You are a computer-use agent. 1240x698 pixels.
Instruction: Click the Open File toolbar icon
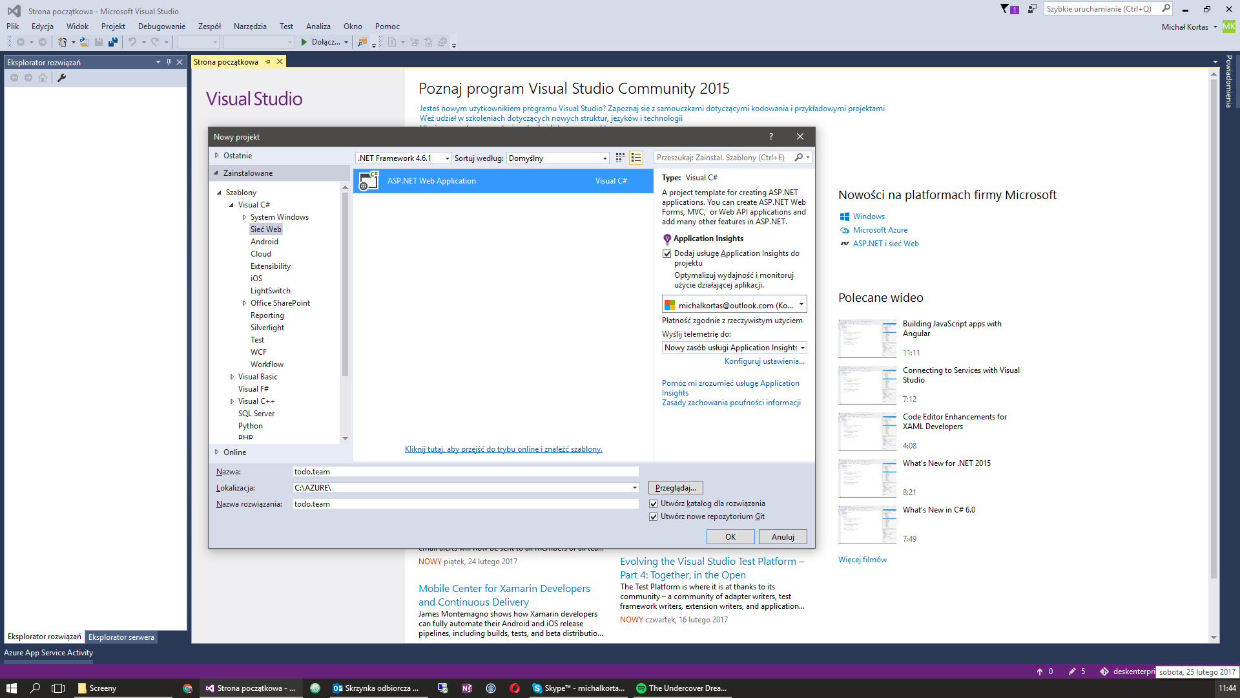pos(84,42)
